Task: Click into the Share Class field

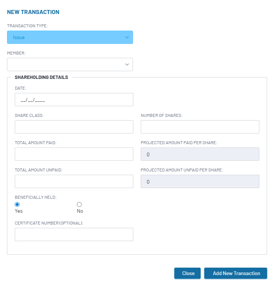Action: pyautogui.click(x=74, y=127)
